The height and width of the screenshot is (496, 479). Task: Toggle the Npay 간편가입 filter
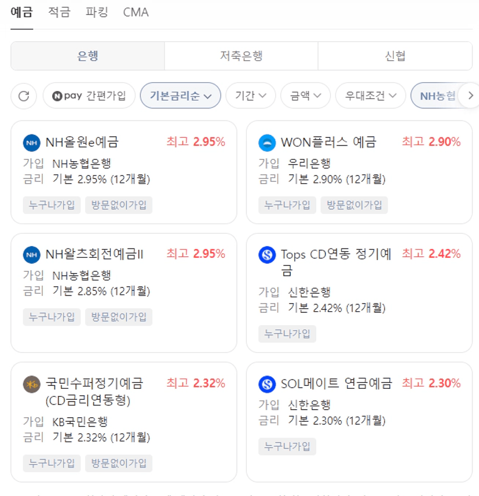89,96
